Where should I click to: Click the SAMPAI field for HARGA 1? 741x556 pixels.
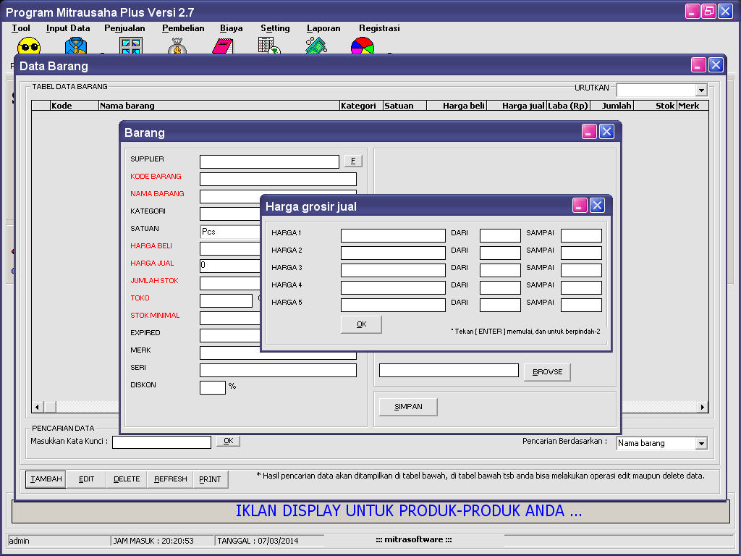(581, 235)
